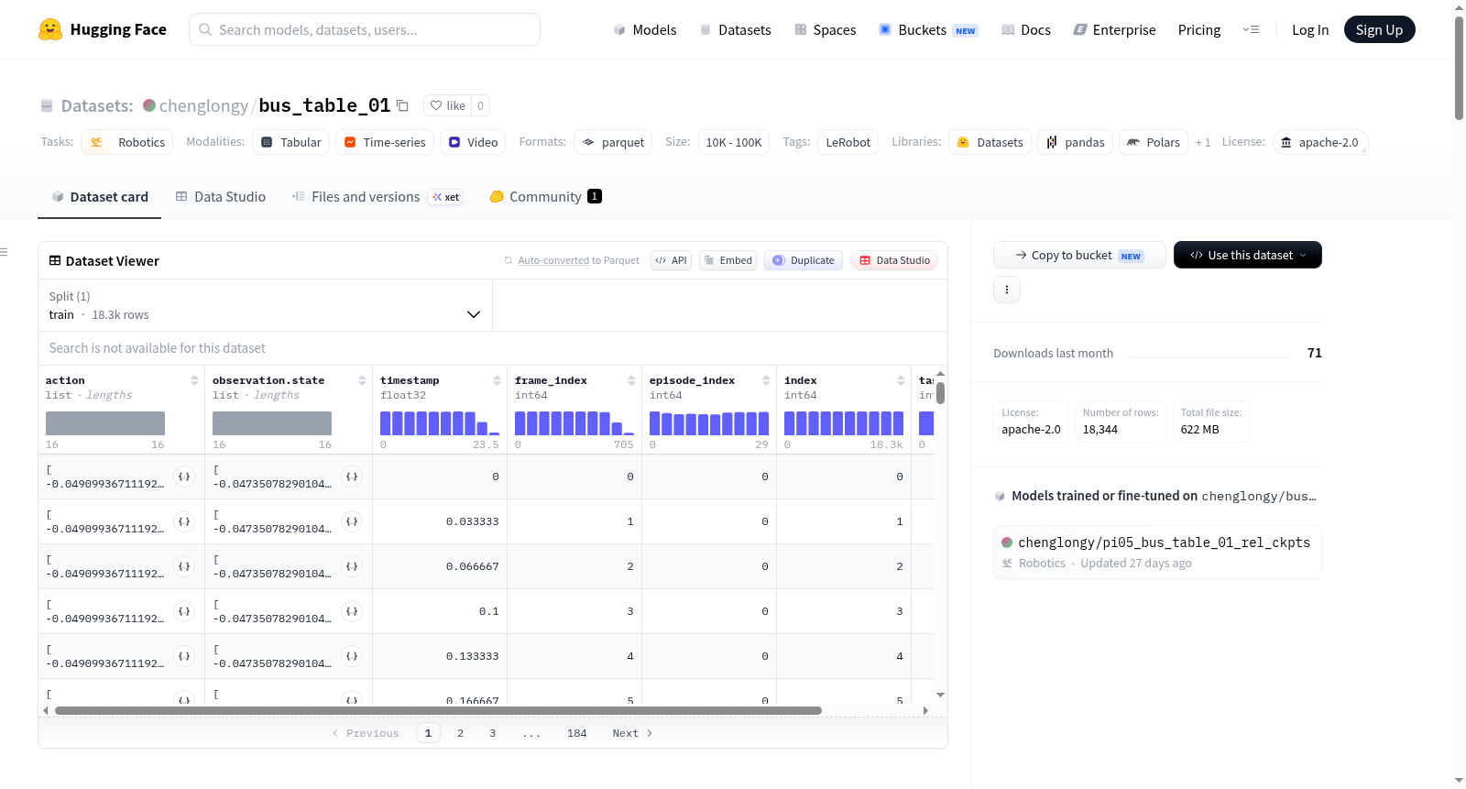Viewport: 1466px width, 789px height.
Task: Open the chenglongy profile link
Action: tap(203, 105)
